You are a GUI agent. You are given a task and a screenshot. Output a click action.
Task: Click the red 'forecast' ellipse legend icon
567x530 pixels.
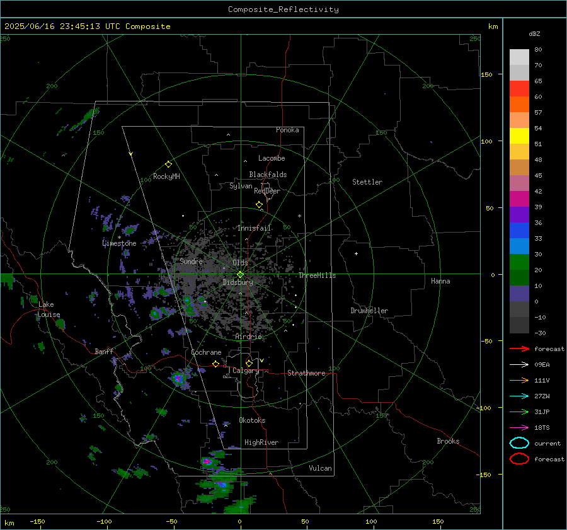(519, 459)
